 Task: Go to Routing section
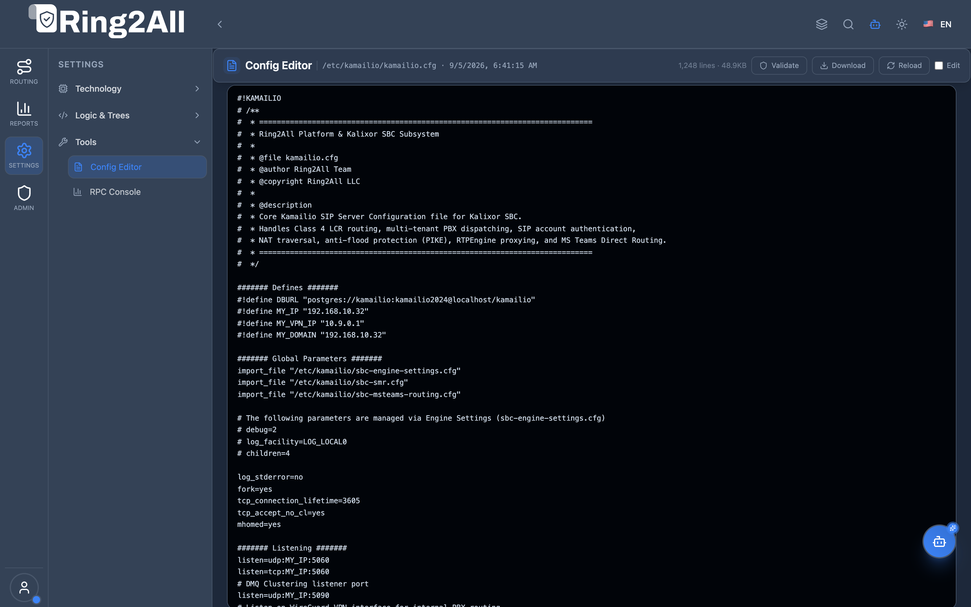(24, 71)
